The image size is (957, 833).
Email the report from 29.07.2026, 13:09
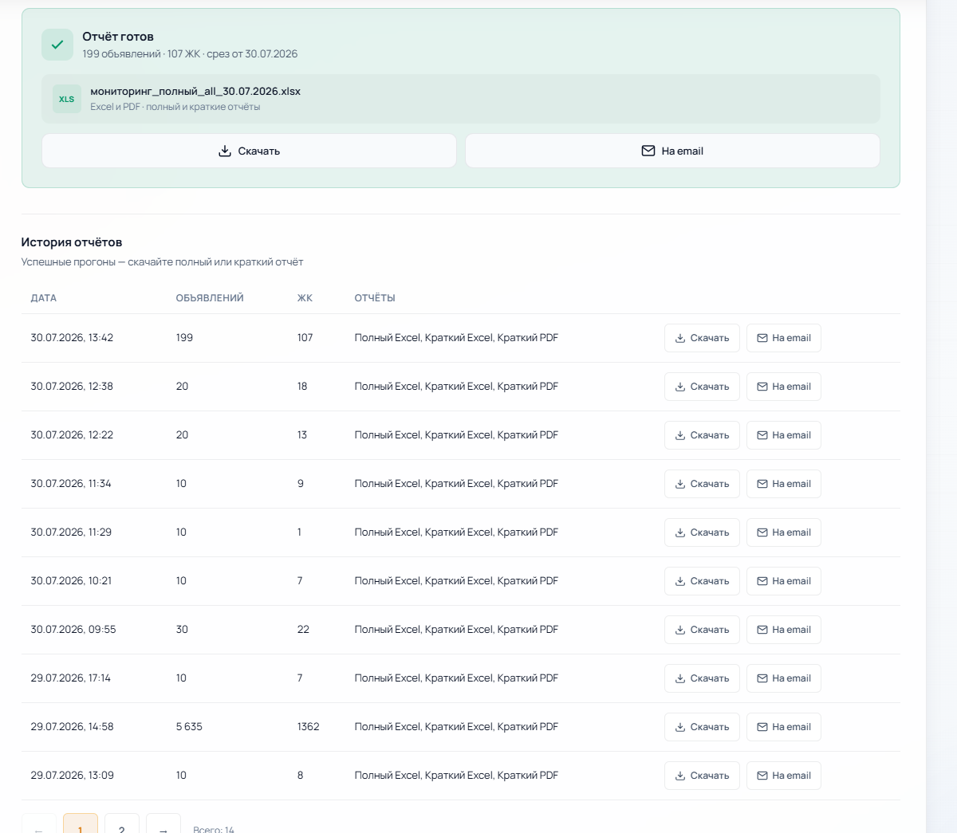784,776
